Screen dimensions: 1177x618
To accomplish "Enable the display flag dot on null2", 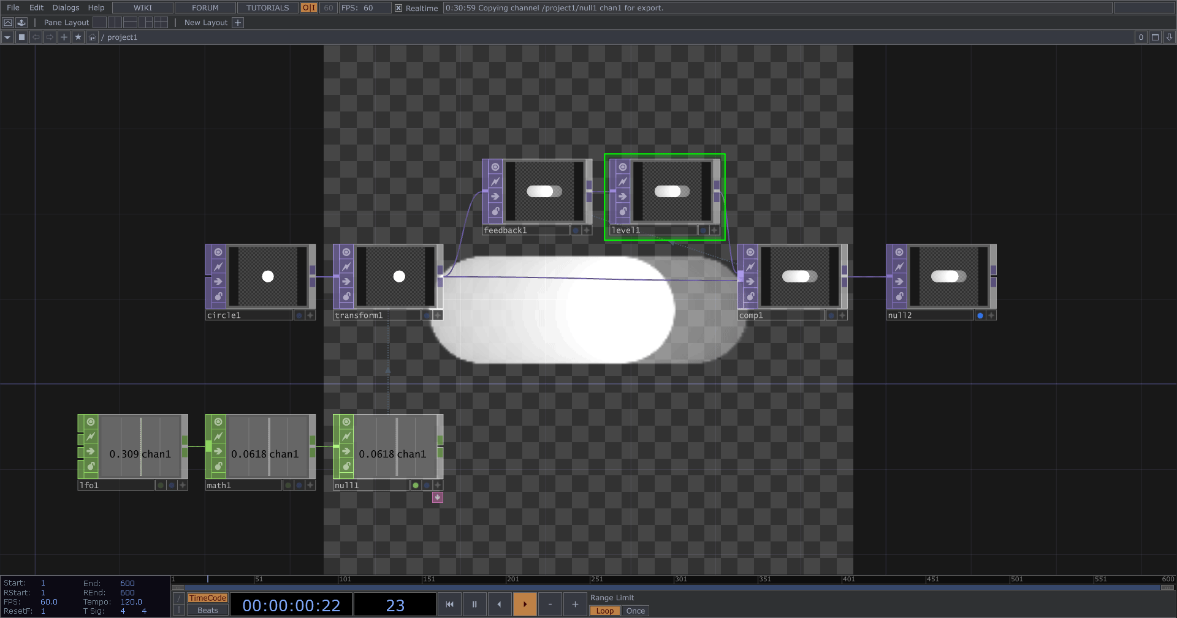I will coord(980,315).
